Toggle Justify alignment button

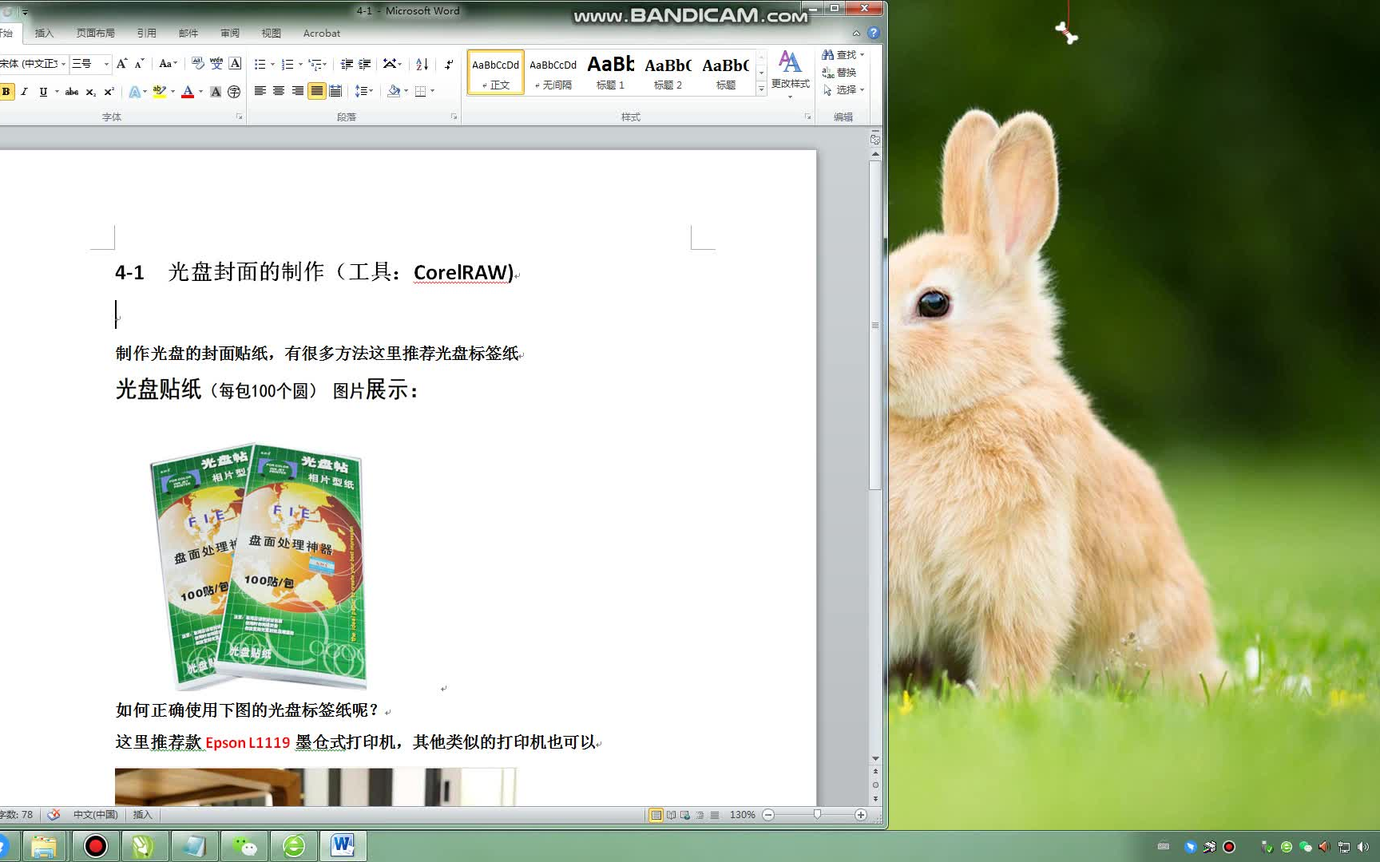click(x=317, y=91)
